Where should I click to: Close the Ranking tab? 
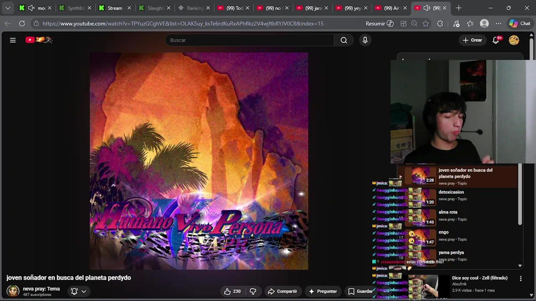click(x=208, y=8)
